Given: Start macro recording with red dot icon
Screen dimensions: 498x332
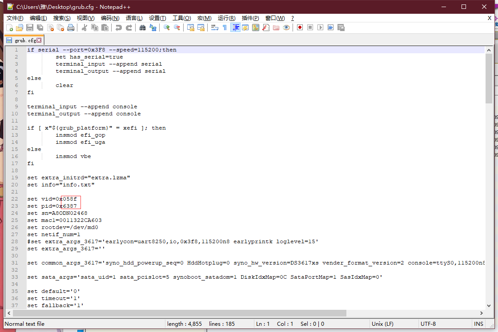Looking at the screenshot, I should click(x=300, y=28).
